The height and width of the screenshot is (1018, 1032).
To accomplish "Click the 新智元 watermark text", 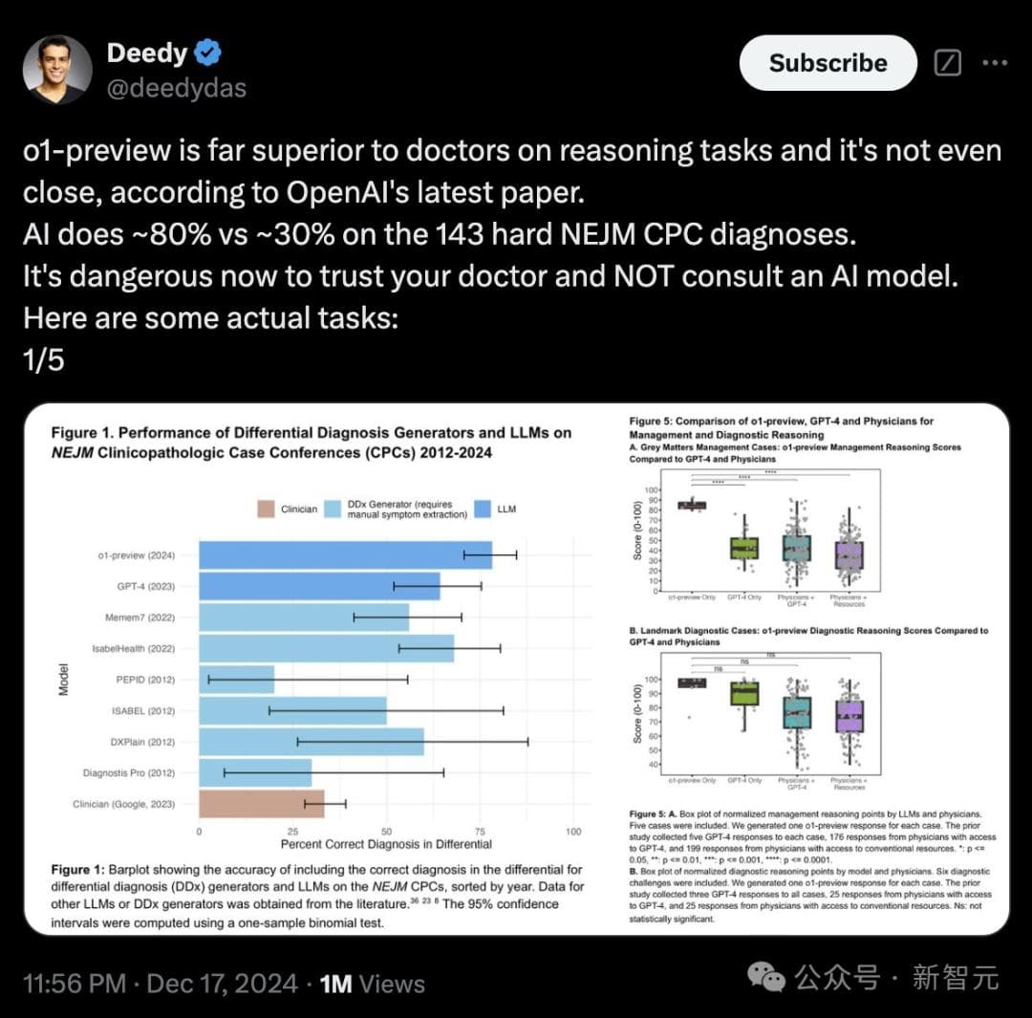I will click(956, 977).
